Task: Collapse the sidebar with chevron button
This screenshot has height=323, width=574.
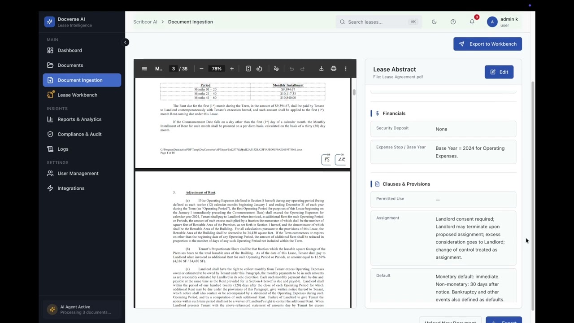Action: tap(126, 42)
